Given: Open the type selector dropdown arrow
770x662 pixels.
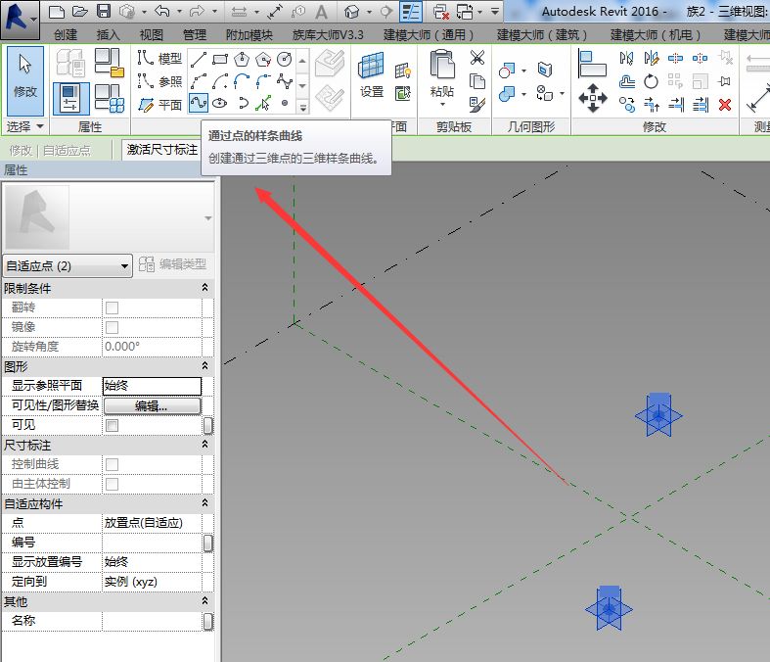Looking at the screenshot, I should [x=208, y=218].
